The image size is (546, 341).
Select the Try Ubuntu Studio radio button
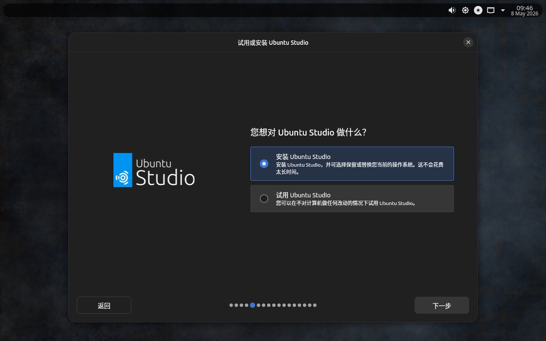pos(264,198)
